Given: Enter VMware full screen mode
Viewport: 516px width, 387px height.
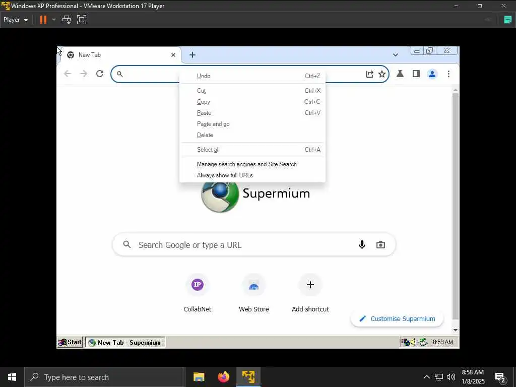Looking at the screenshot, I should [82, 20].
